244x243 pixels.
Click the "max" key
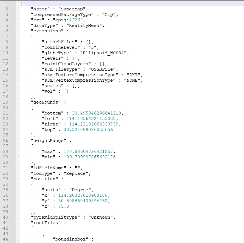point(49,151)
